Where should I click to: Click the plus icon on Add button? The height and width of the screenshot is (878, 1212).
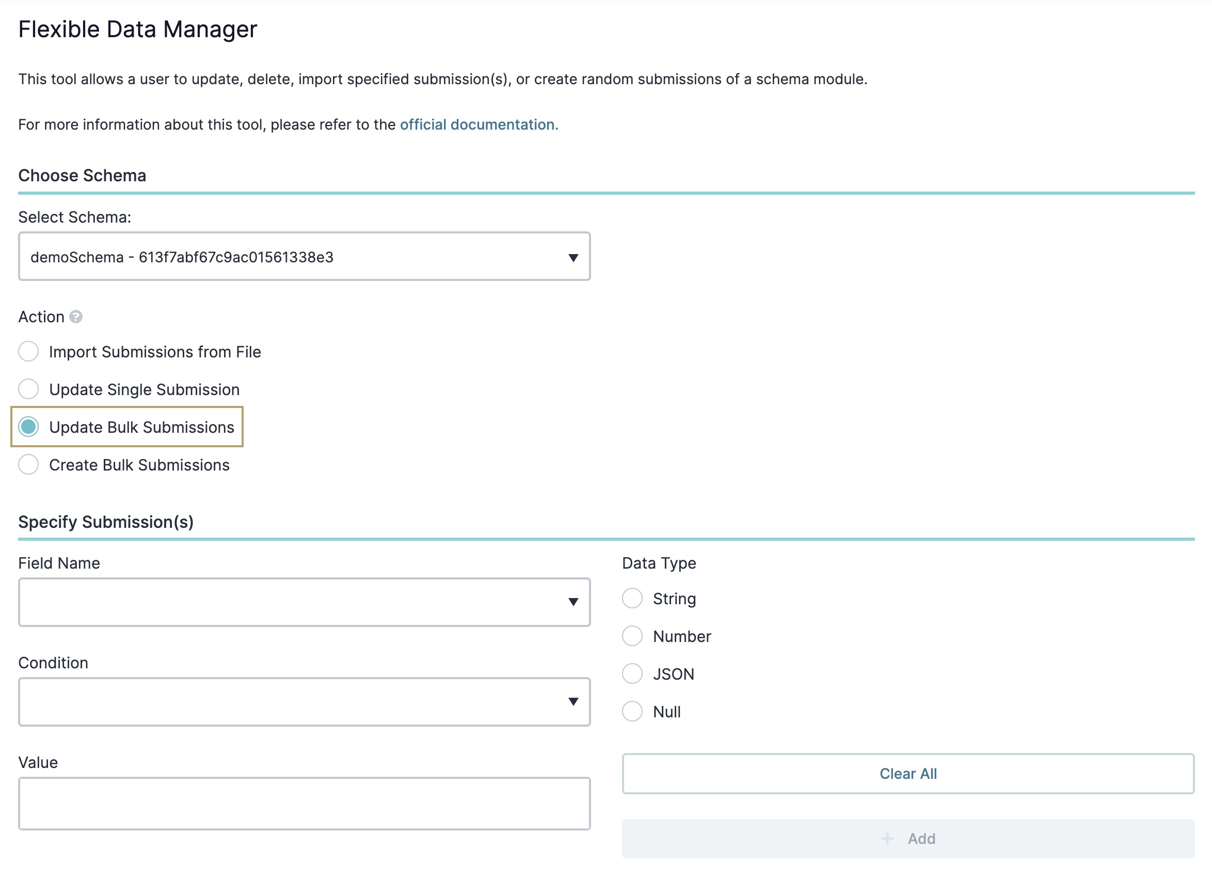click(887, 838)
